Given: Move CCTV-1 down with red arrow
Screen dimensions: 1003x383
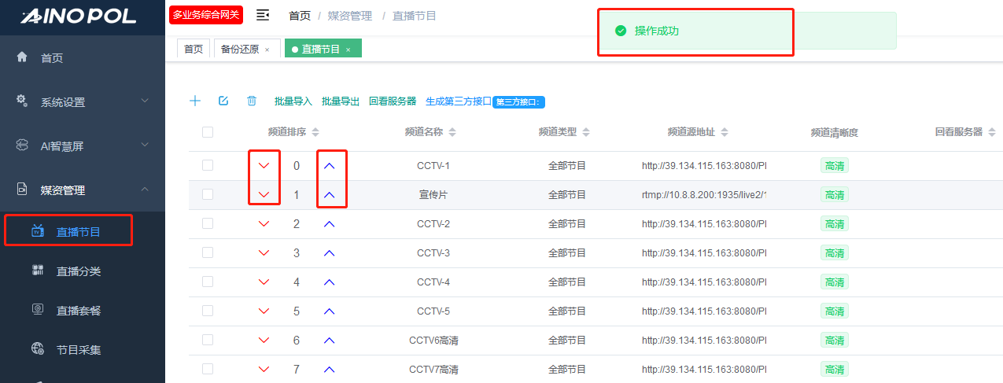Looking at the screenshot, I should point(264,166).
